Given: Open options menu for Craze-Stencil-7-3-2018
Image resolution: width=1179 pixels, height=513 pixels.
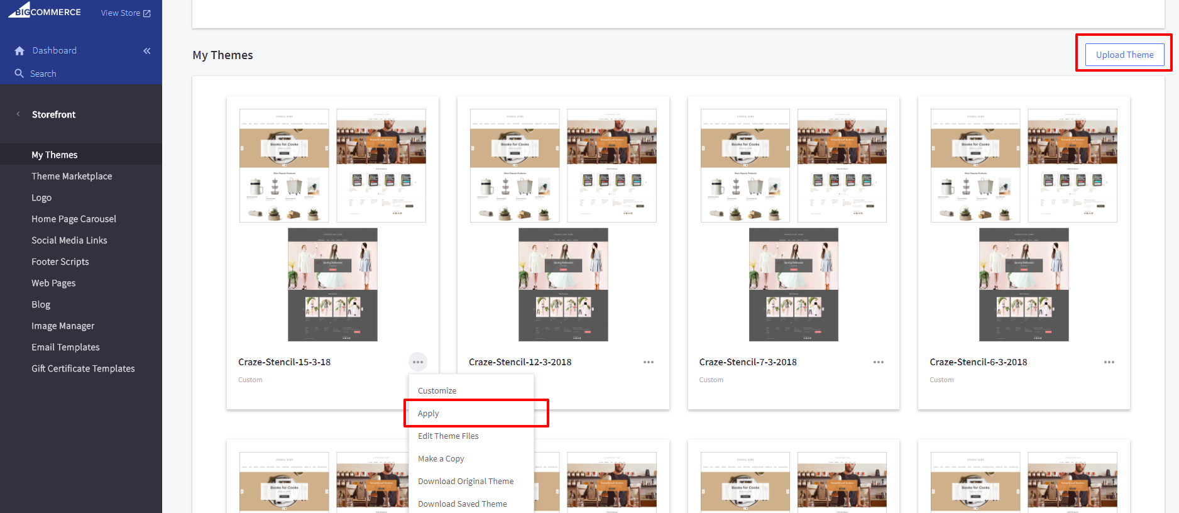Looking at the screenshot, I should (x=879, y=362).
